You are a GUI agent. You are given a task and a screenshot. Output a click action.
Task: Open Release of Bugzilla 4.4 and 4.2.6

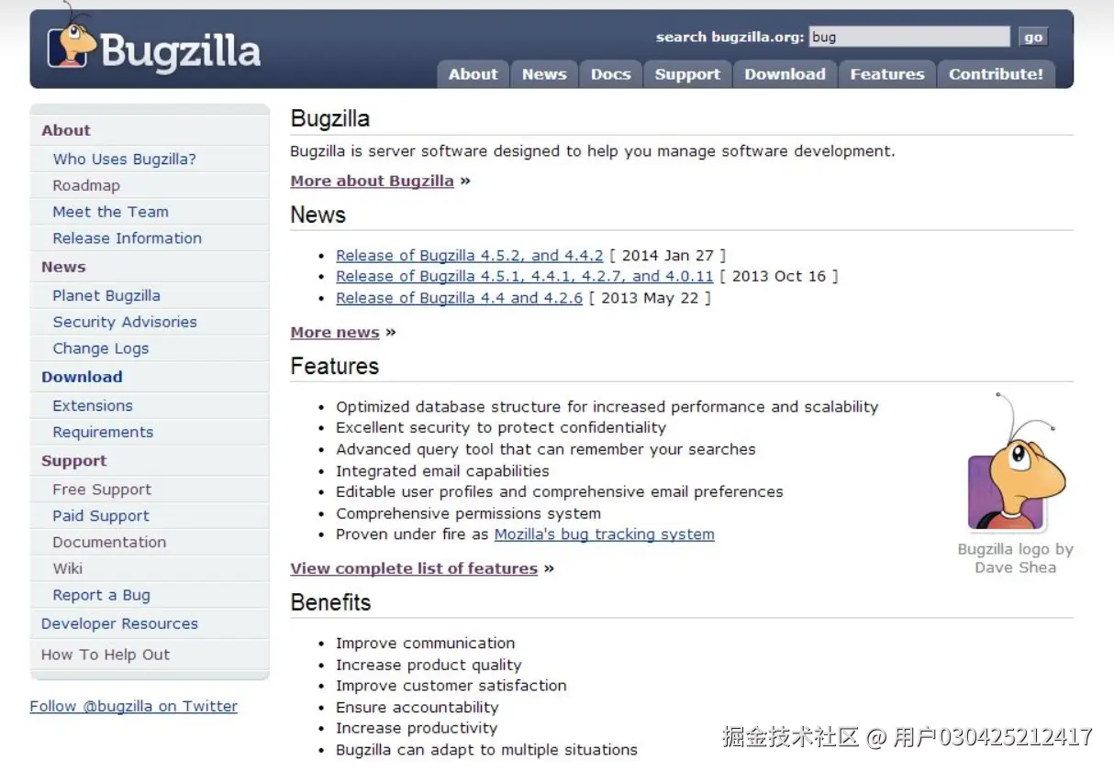pos(460,298)
